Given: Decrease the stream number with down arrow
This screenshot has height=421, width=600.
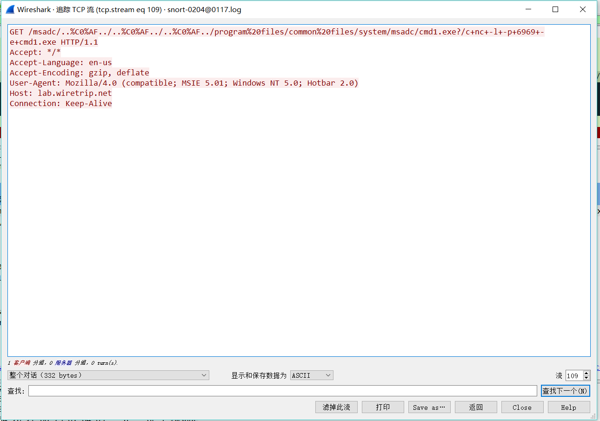Looking at the screenshot, I should (586, 378).
